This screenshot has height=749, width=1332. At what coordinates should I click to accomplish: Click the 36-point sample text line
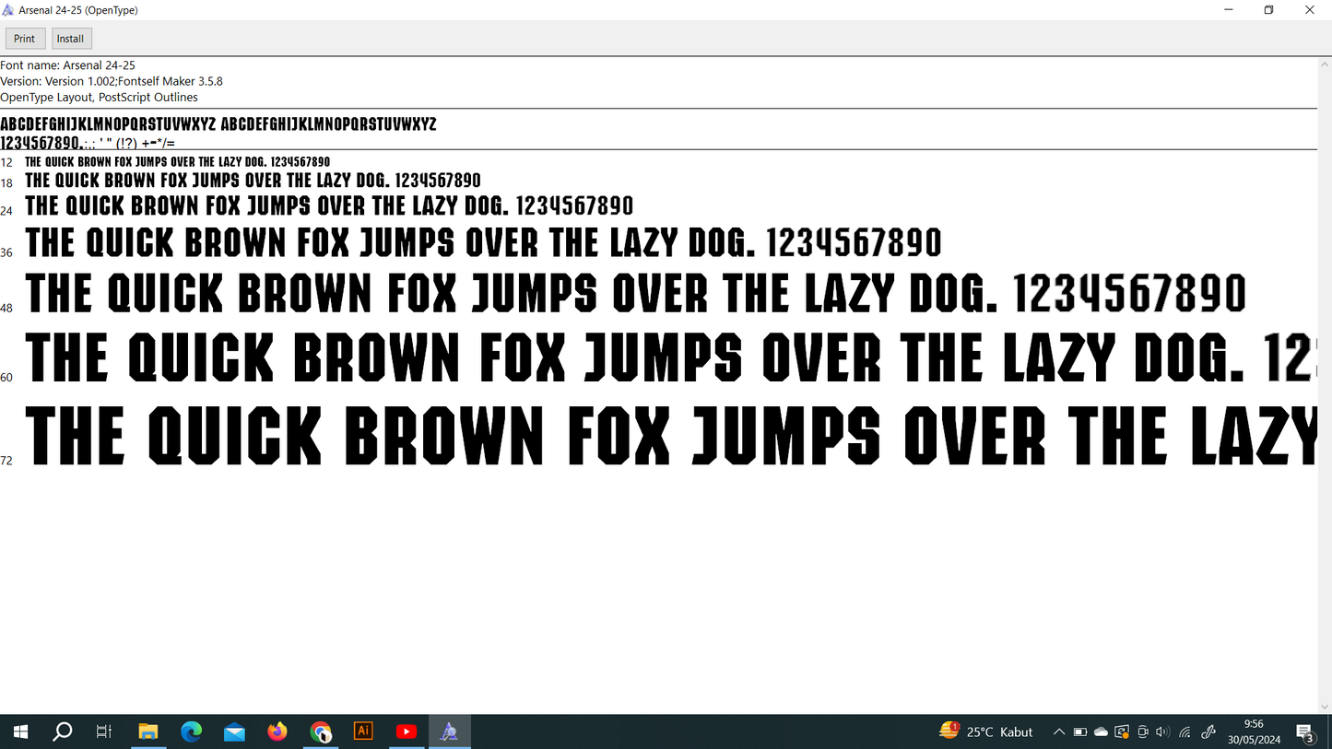(483, 243)
